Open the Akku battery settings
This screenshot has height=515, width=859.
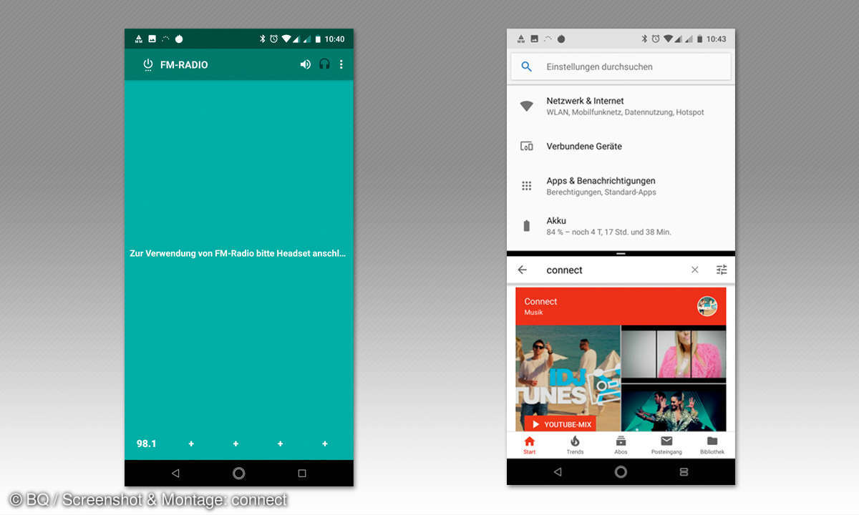point(621,226)
